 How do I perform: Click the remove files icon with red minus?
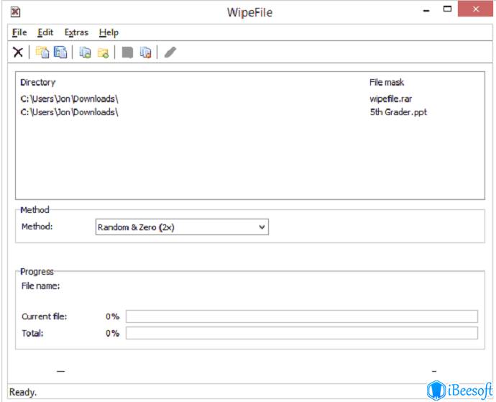(145, 52)
